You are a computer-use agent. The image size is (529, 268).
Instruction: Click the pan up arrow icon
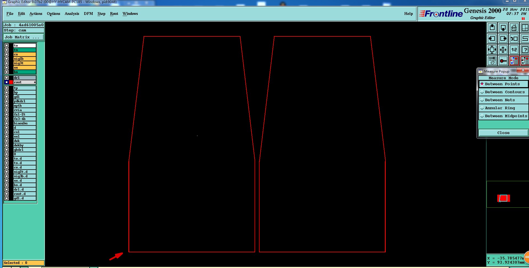[x=492, y=28]
